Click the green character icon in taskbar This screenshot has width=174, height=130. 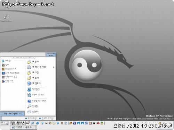(102, 123)
